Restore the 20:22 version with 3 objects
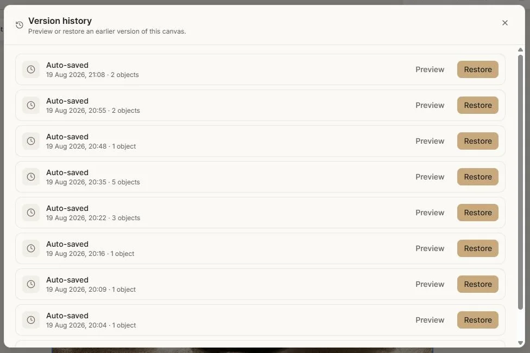 pyautogui.click(x=478, y=213)
